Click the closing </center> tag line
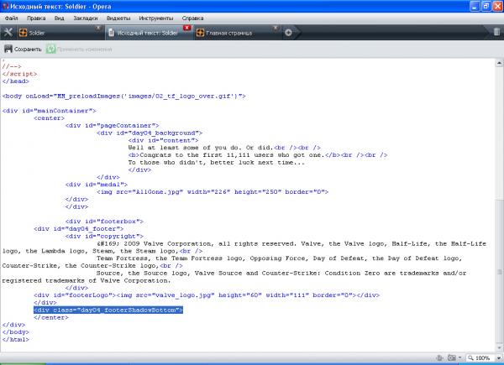Viewport: 504px width, 365px height. click(x=51, y=317)
